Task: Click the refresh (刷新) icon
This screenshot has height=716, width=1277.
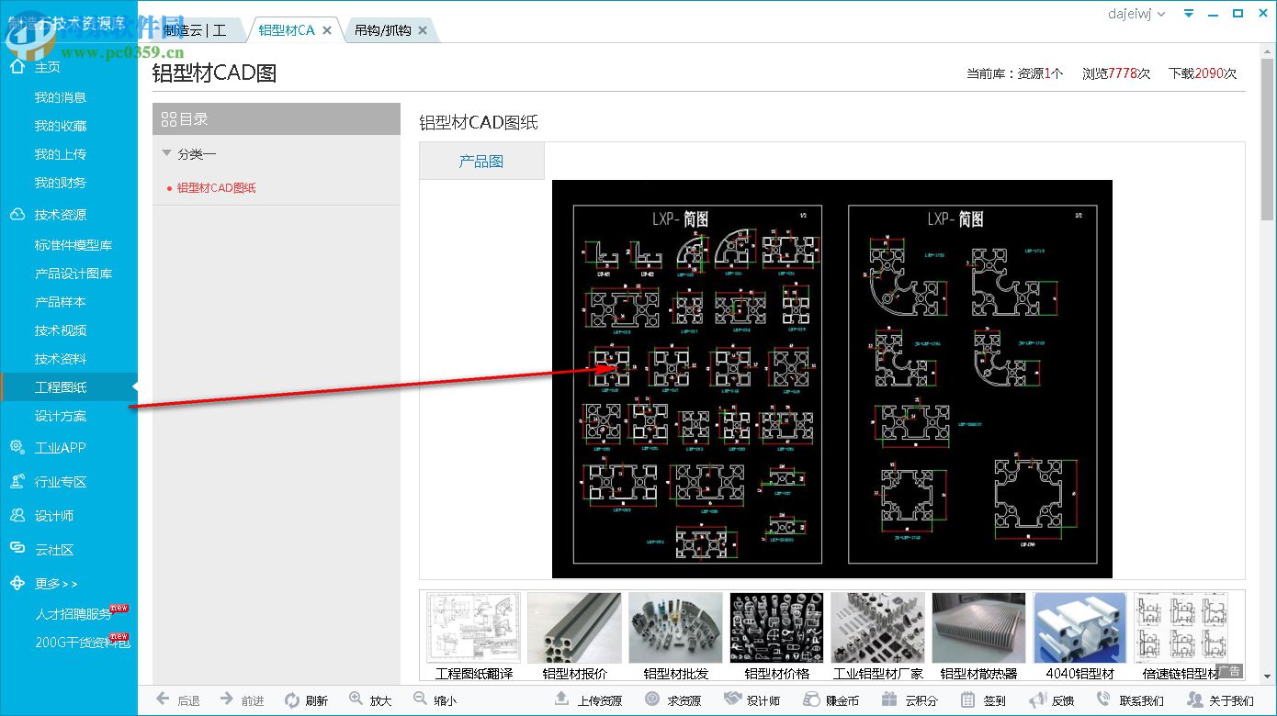Action: pyautogui.click(x=292, y=700)
